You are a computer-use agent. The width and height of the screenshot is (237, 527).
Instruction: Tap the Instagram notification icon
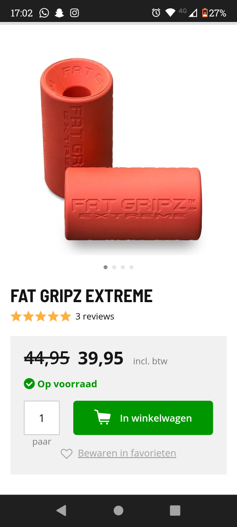[75, 13]
